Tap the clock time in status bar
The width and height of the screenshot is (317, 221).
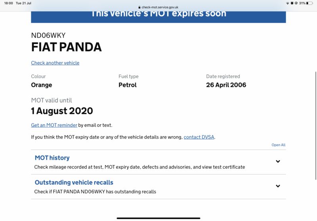(x=8, y=3)
